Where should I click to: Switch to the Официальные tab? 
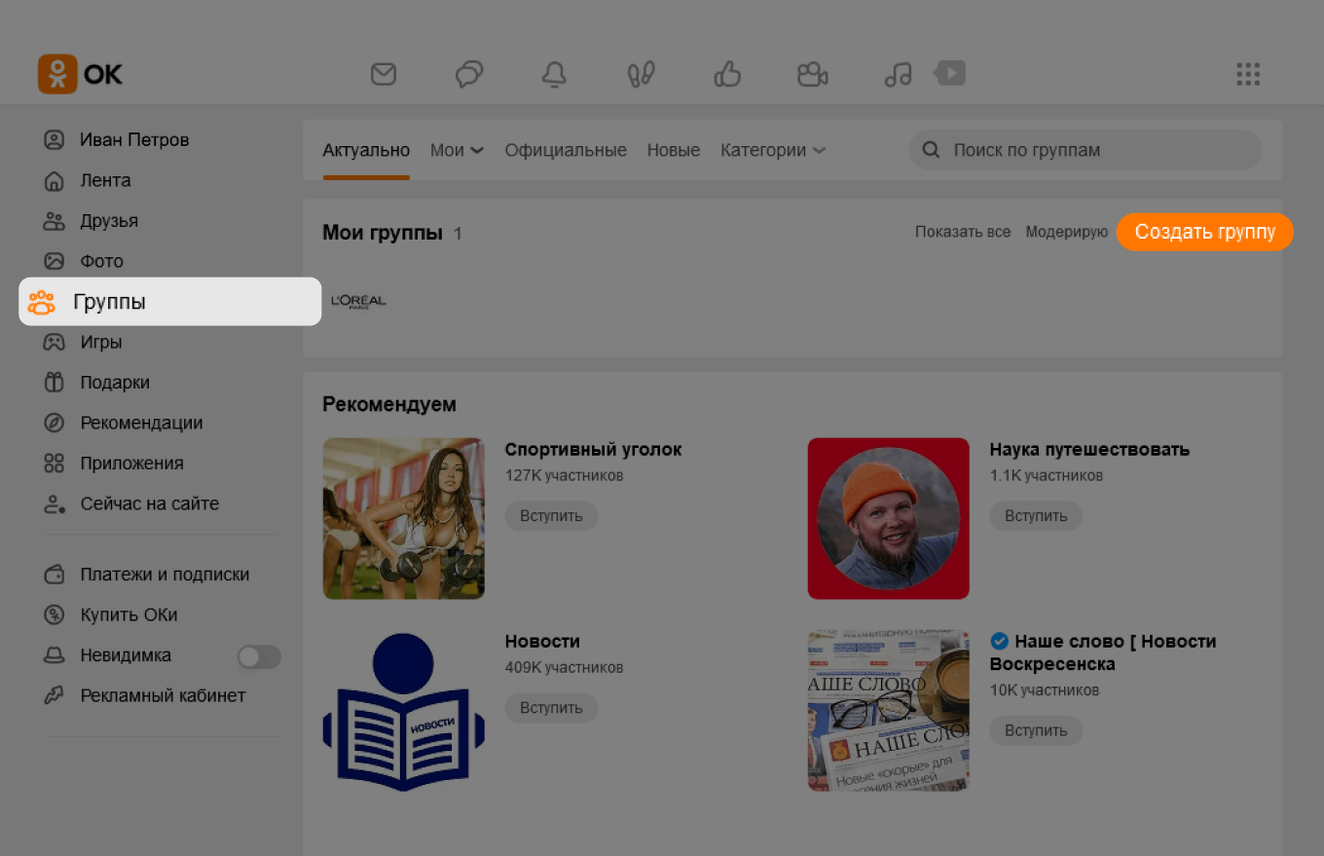click(x=565, y=150)
